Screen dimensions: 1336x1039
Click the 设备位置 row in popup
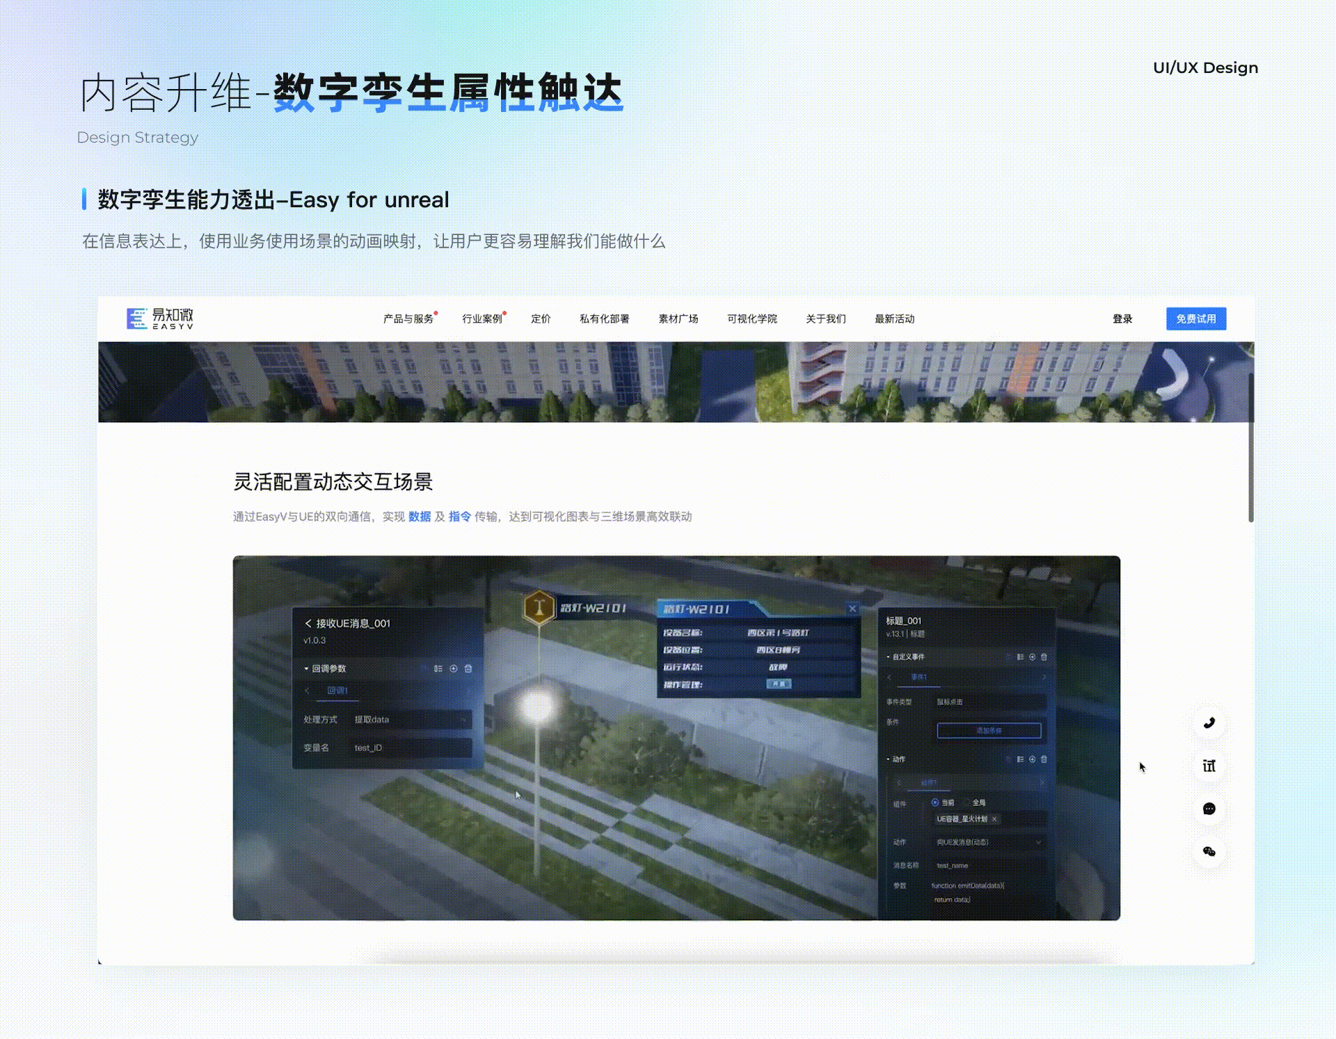pyautogui.click(x=758, y=650)
